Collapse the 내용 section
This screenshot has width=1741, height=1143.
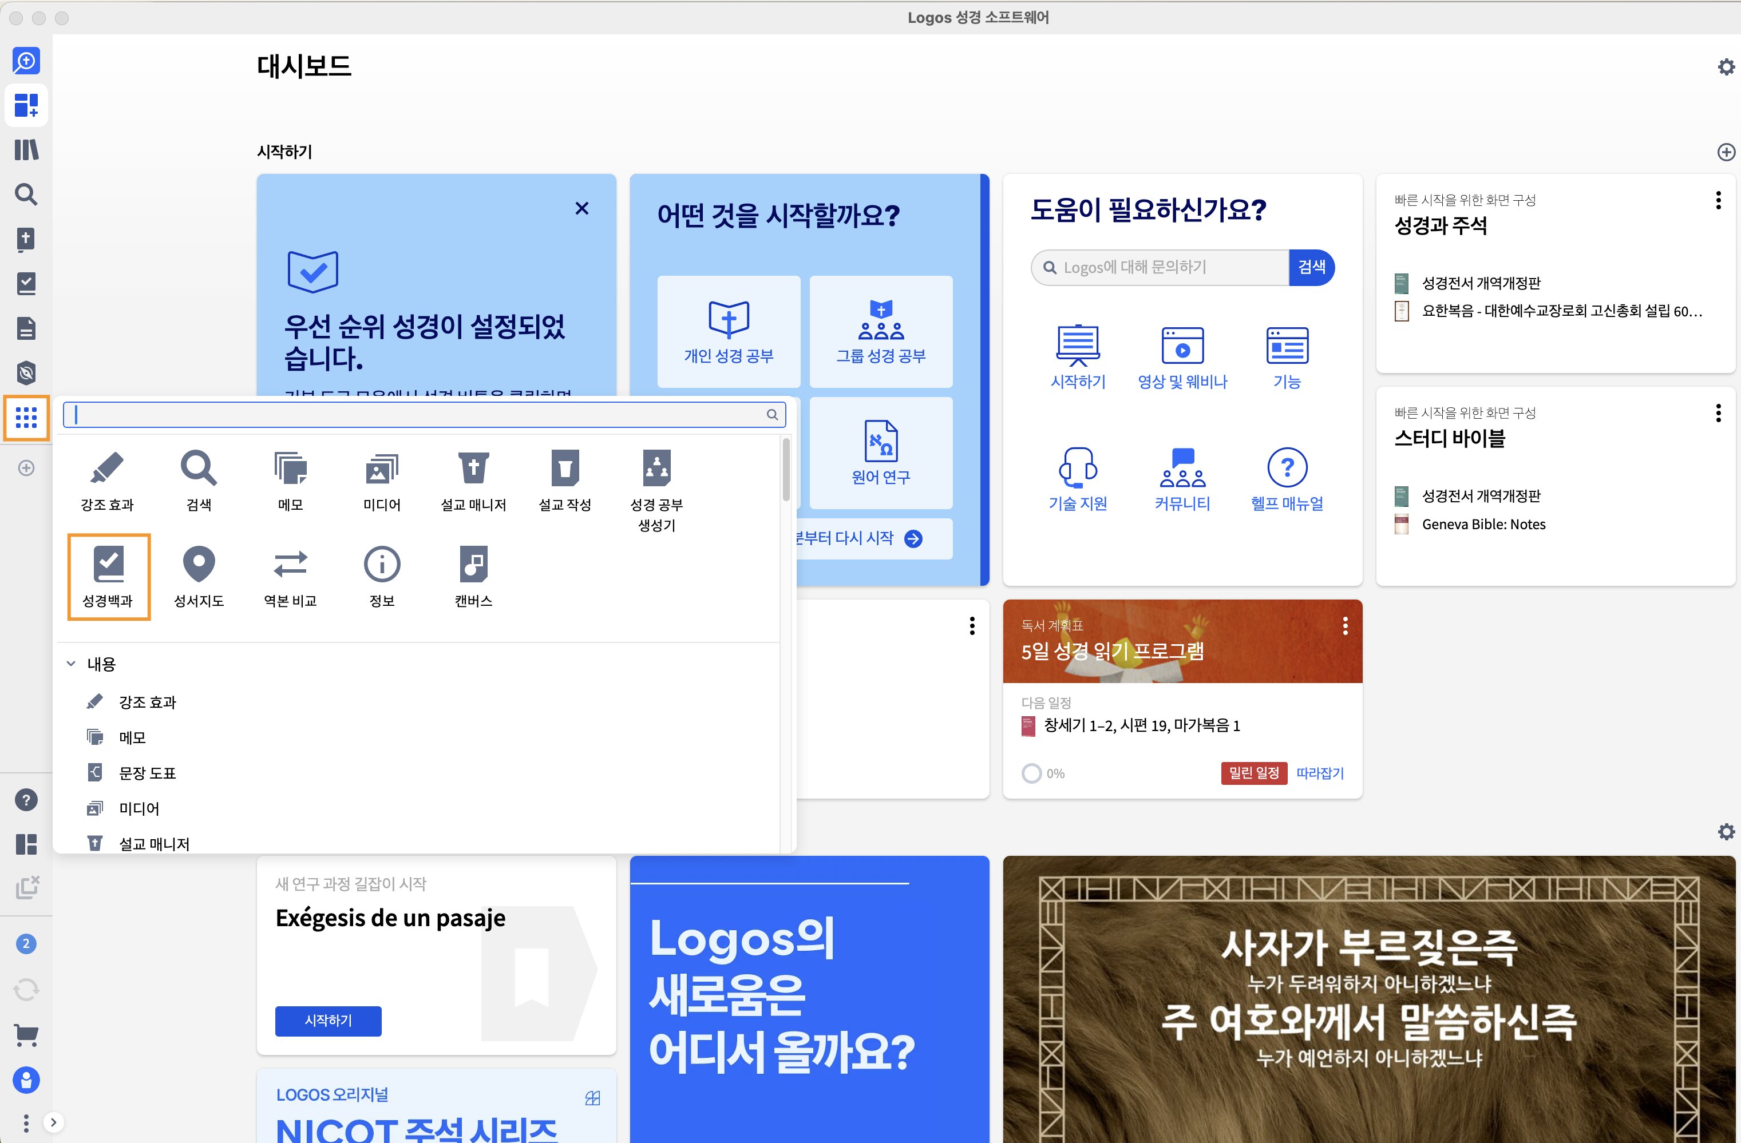click(x=71, y=663)
